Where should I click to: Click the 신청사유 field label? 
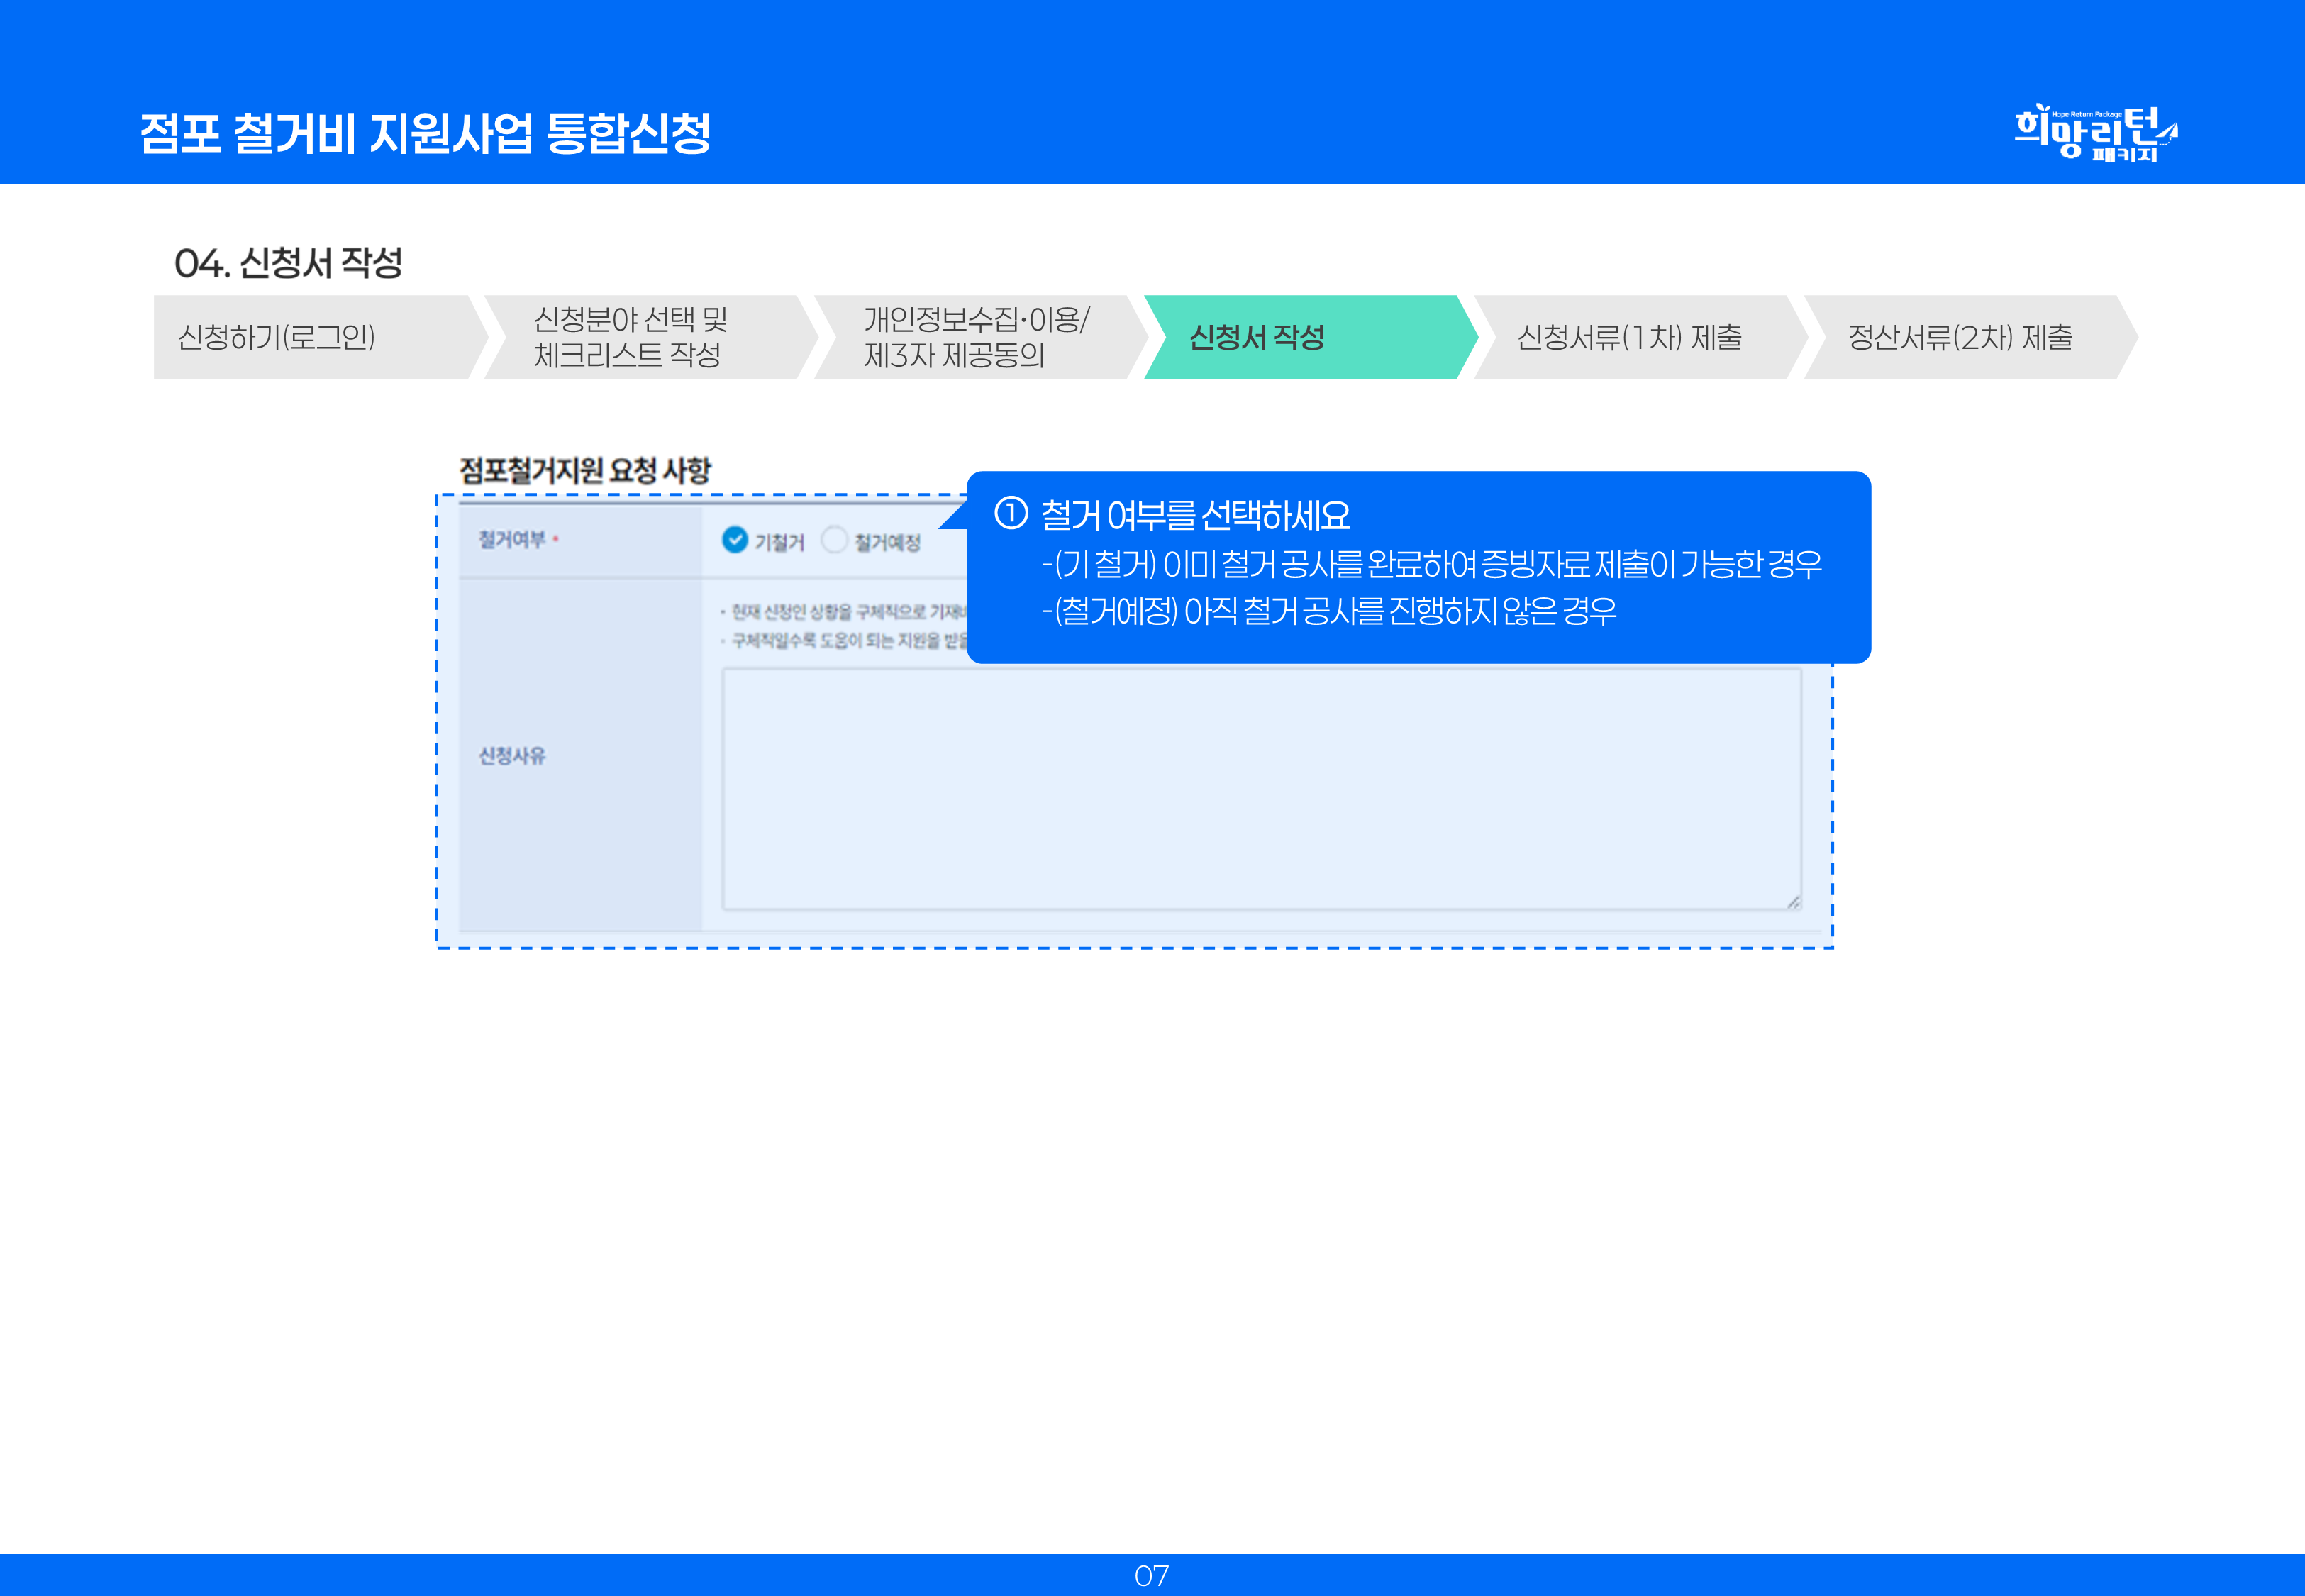[x=512, y=756]
